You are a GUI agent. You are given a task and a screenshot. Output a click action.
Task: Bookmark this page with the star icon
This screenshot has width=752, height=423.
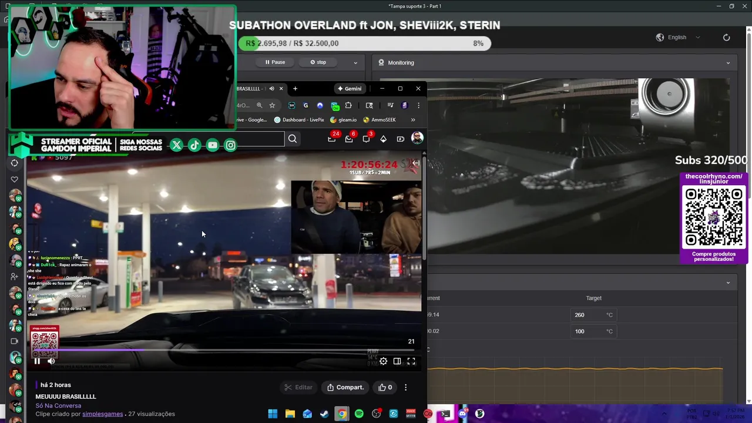tap(272, 105)
